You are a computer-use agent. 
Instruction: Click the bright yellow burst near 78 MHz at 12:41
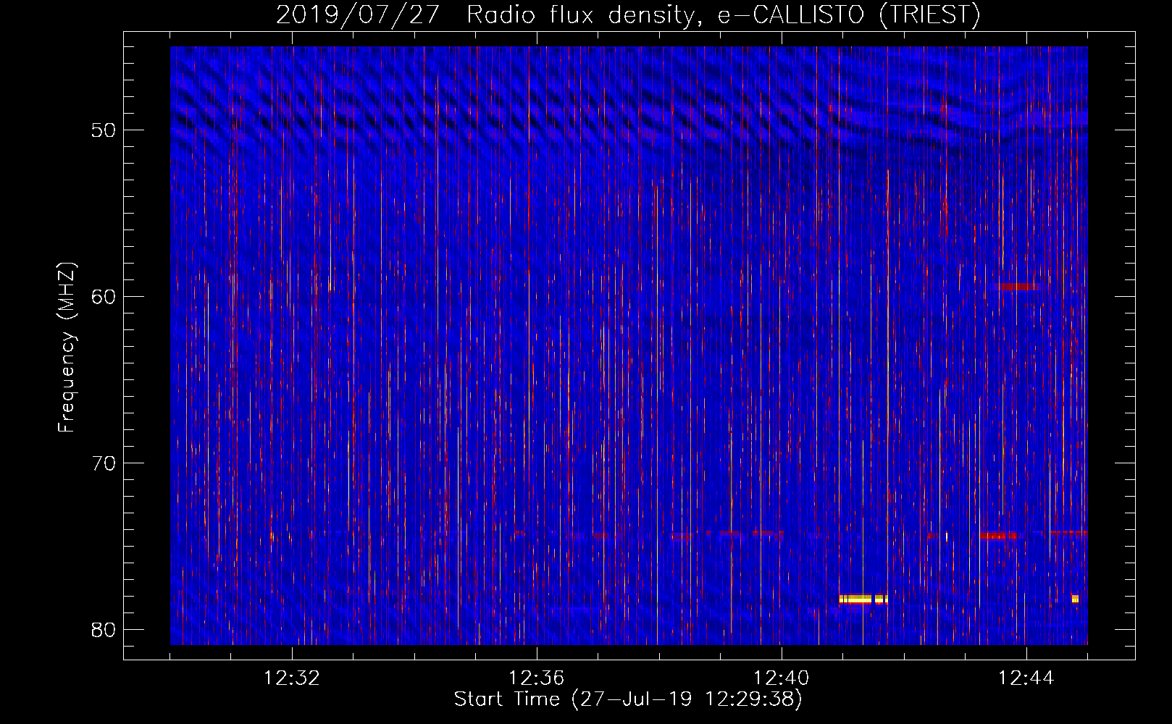[x=863, y=599]
